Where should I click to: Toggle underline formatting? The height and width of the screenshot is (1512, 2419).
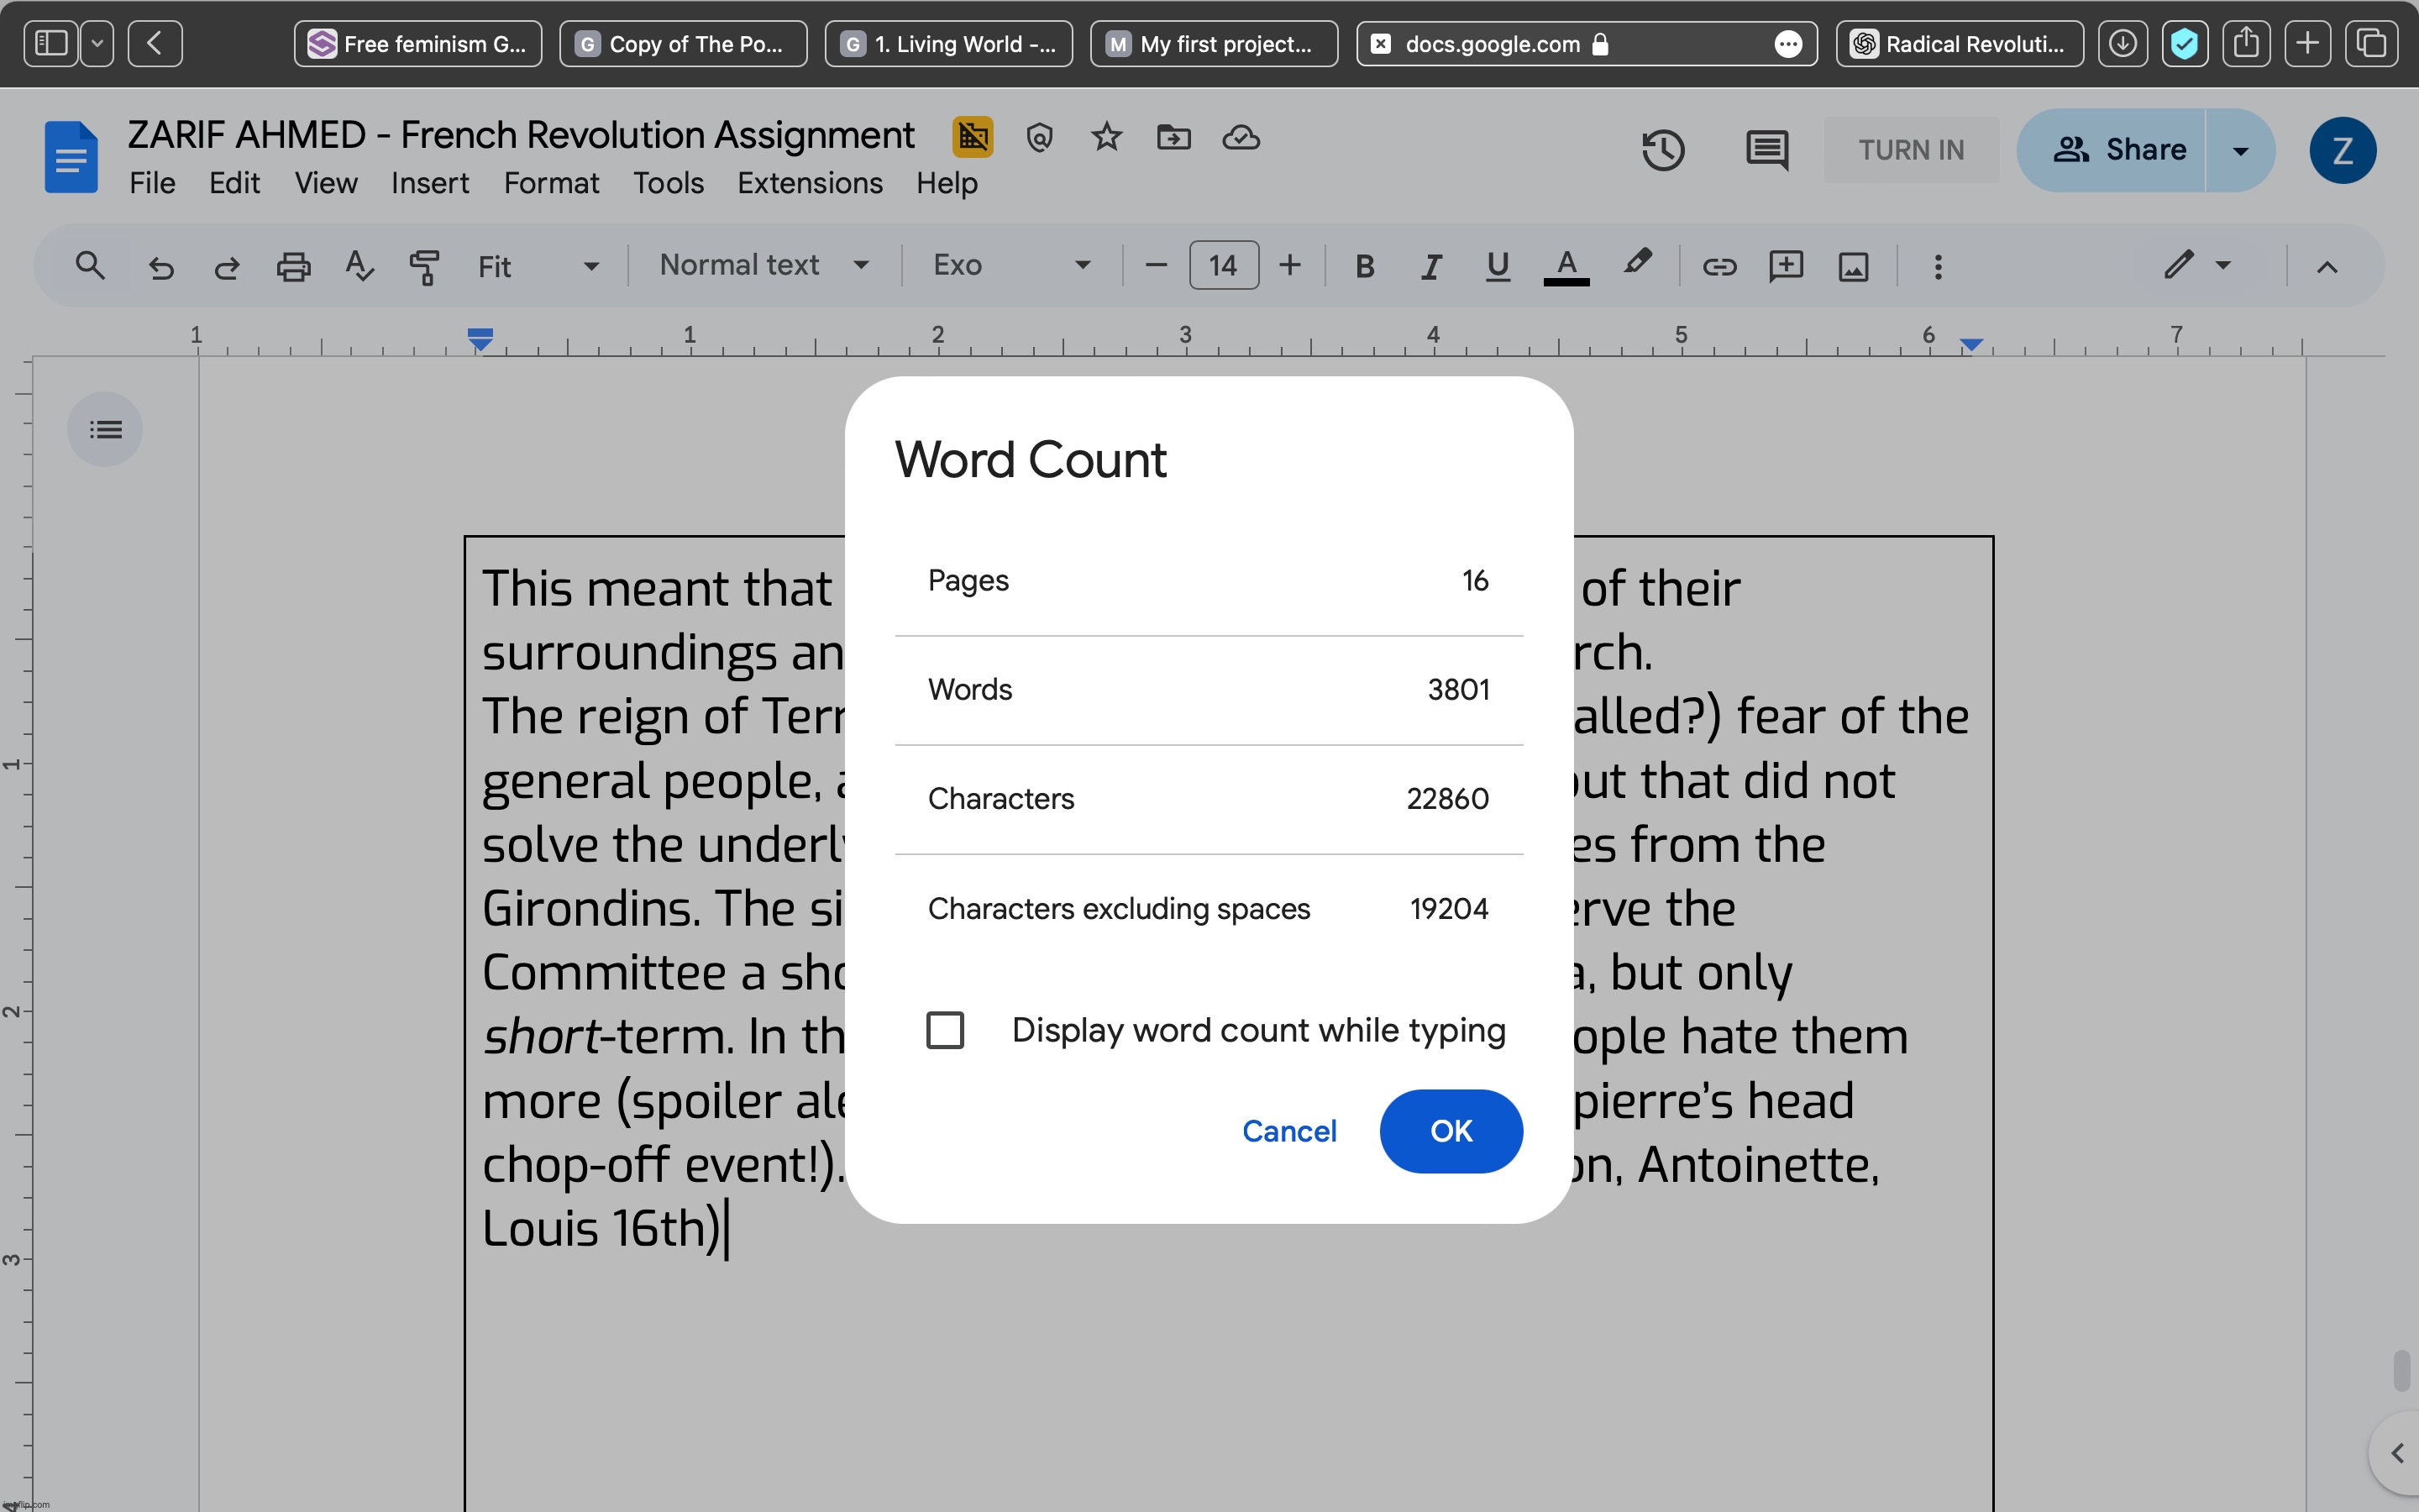point(1498,267)
